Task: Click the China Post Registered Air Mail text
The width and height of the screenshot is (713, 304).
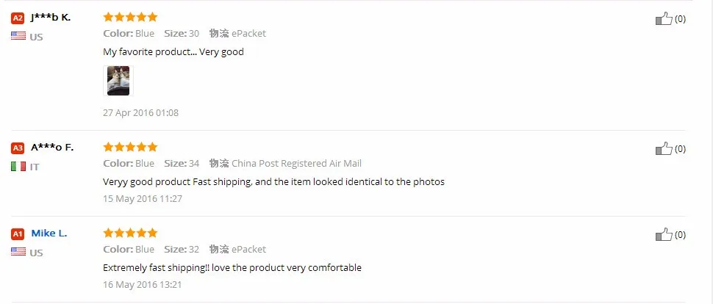Action: (296, 163)
